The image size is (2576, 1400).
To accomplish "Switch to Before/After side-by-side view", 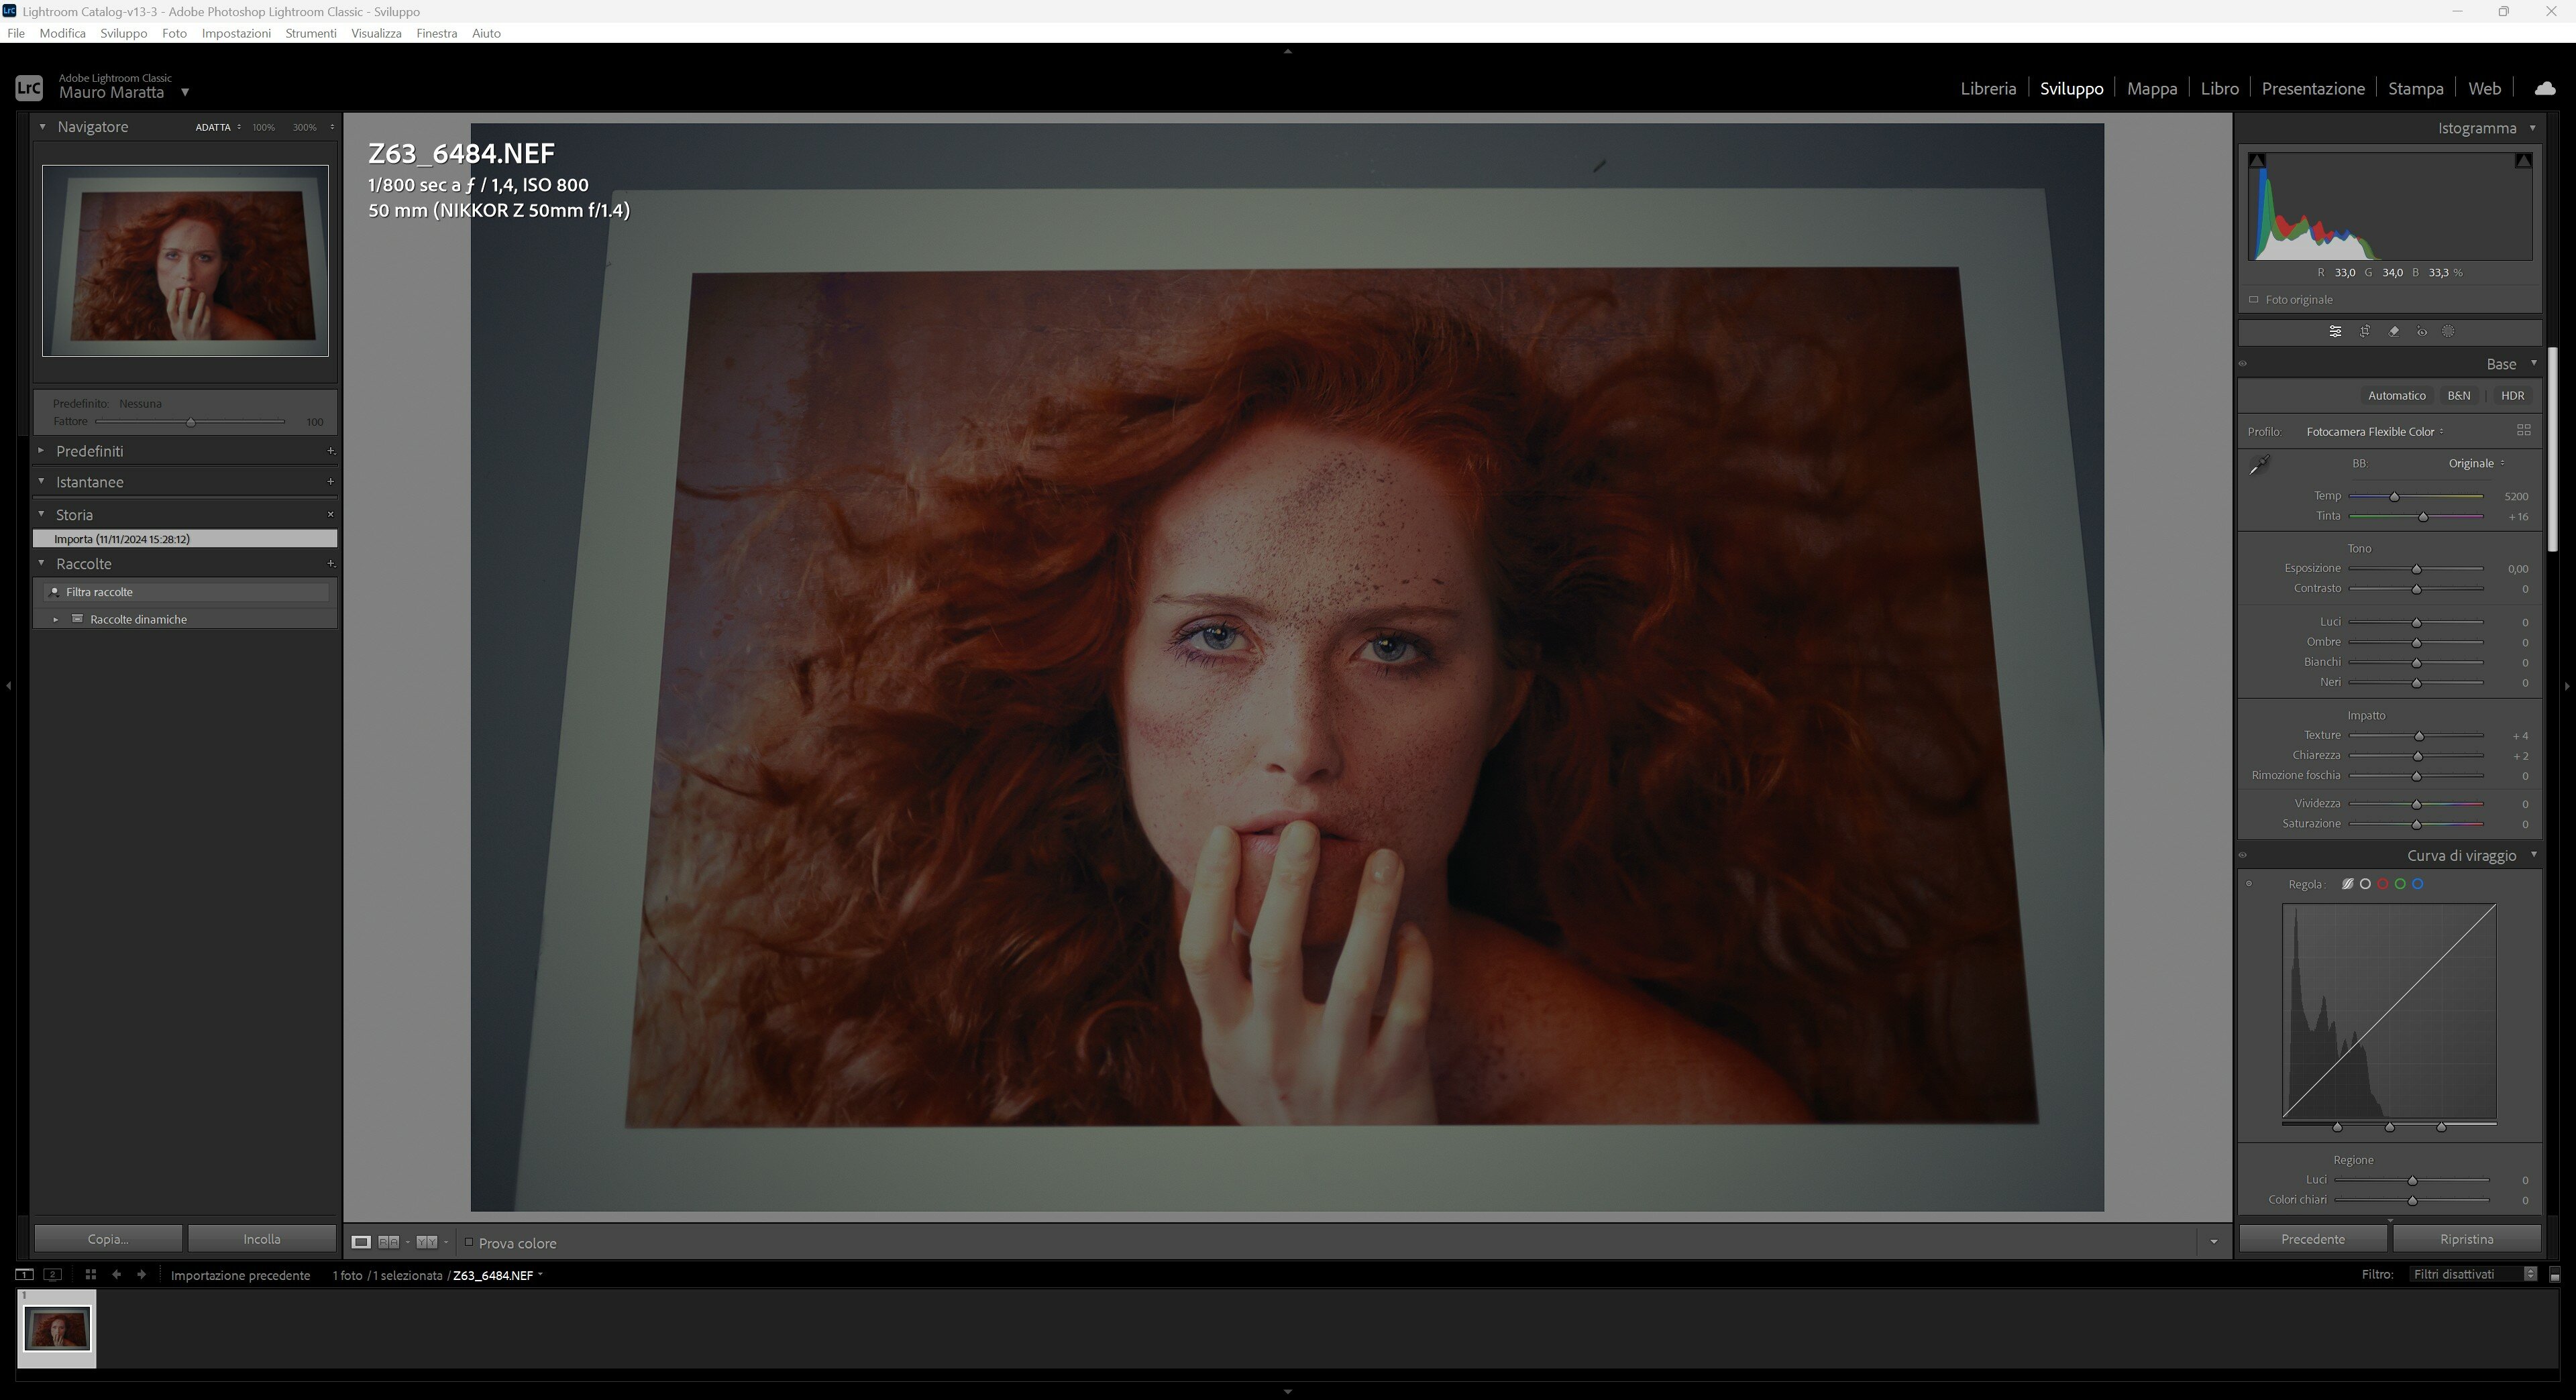I will tap(389, 1242).
